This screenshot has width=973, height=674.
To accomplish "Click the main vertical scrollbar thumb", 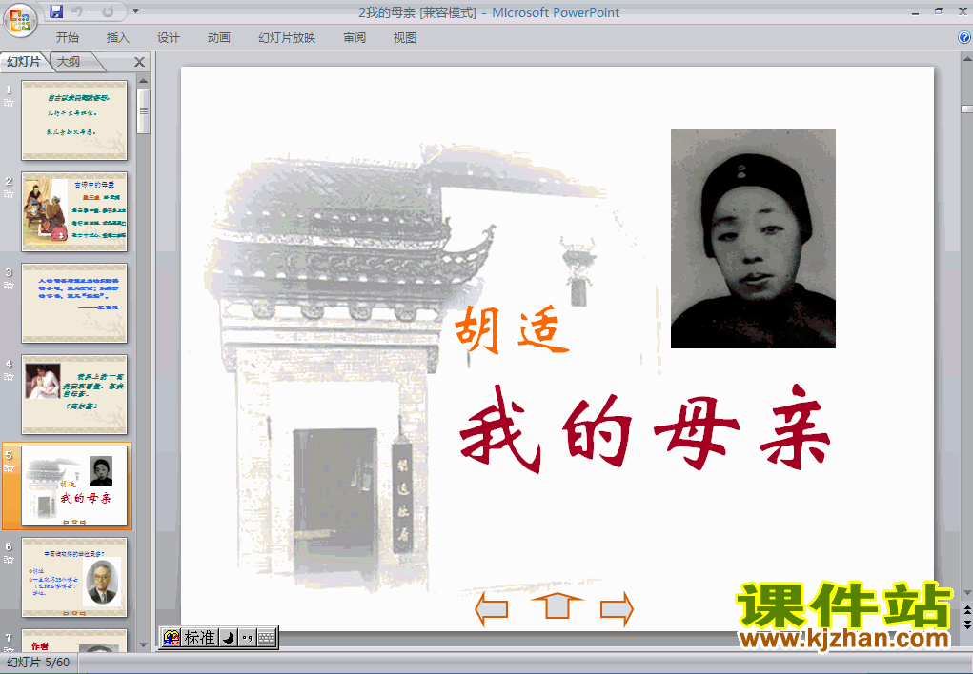I will (x=966, y=109).
